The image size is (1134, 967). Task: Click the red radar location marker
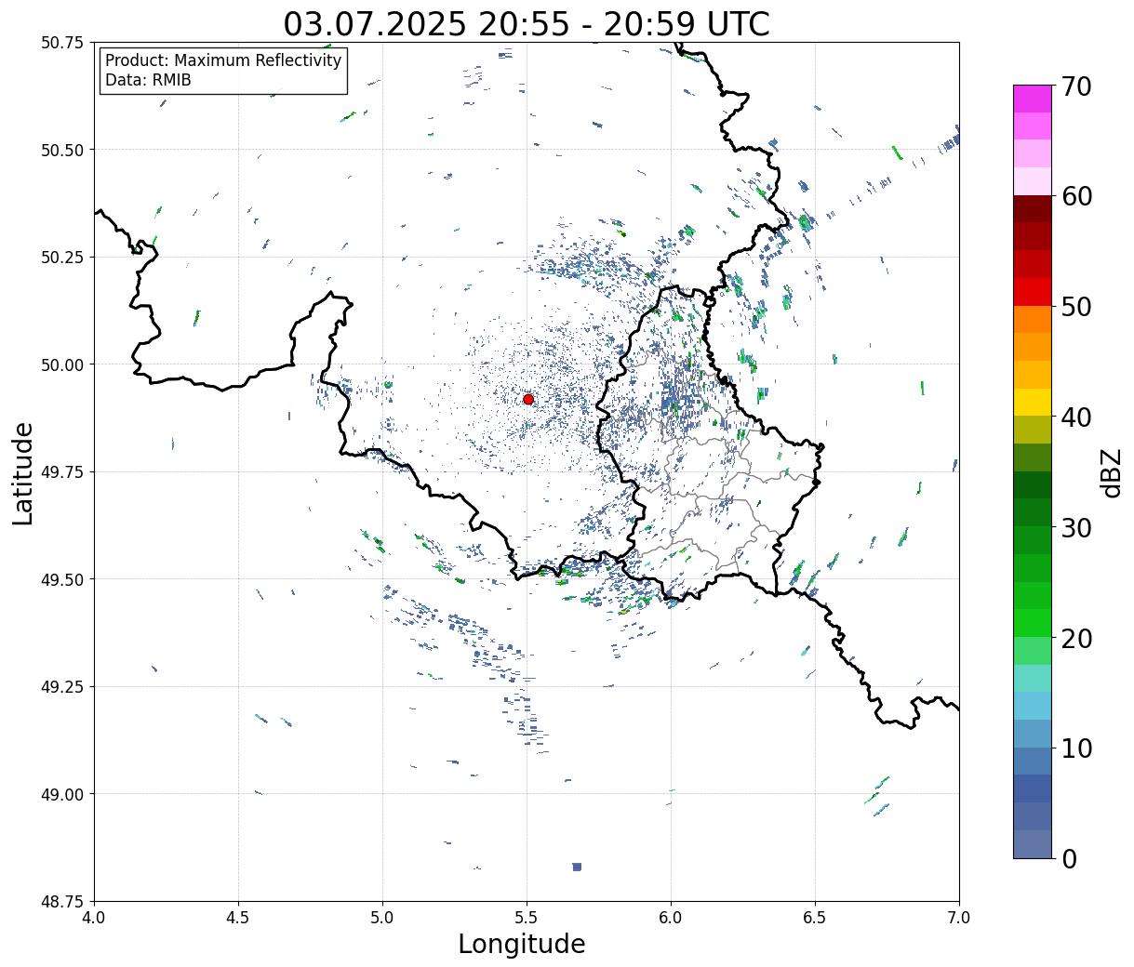click(x=528, y=399)
